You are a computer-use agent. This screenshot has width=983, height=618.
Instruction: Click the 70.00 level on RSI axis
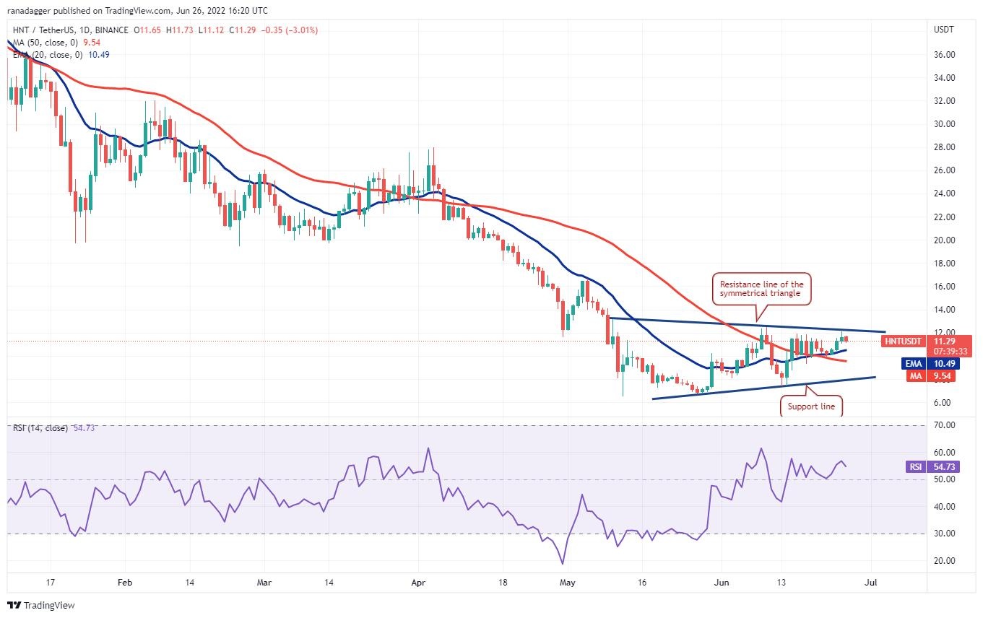[x=944, y=425]
